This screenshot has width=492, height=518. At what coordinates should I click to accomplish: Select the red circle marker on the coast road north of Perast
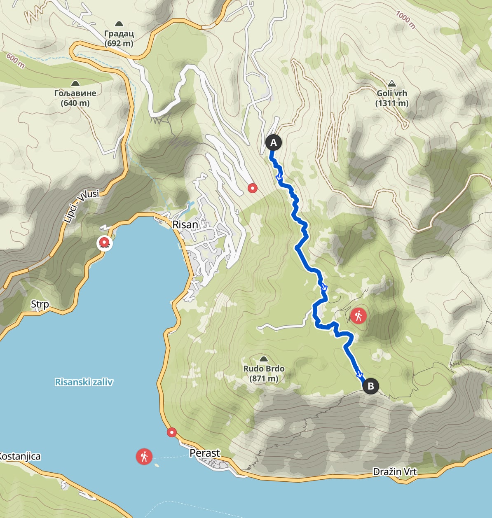(x=172, y=432)
